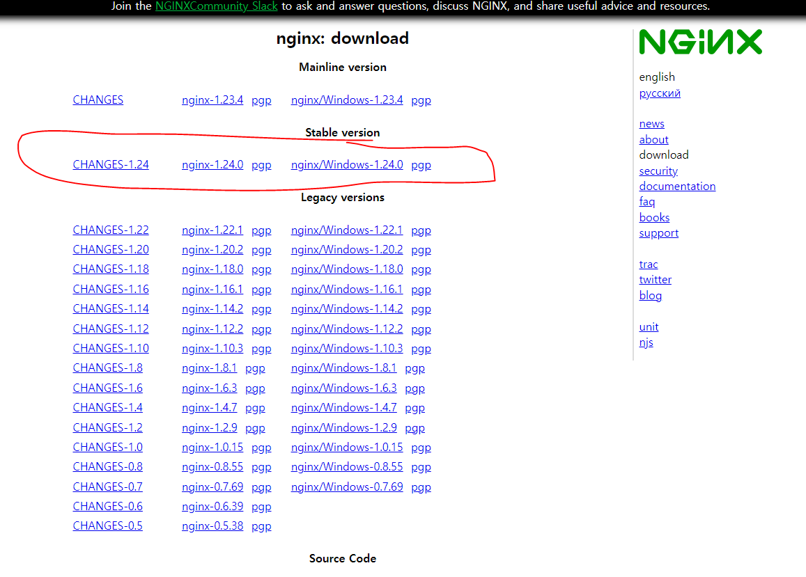Click the NGINX logo image
806x577 pixels.
pos(701,42)
